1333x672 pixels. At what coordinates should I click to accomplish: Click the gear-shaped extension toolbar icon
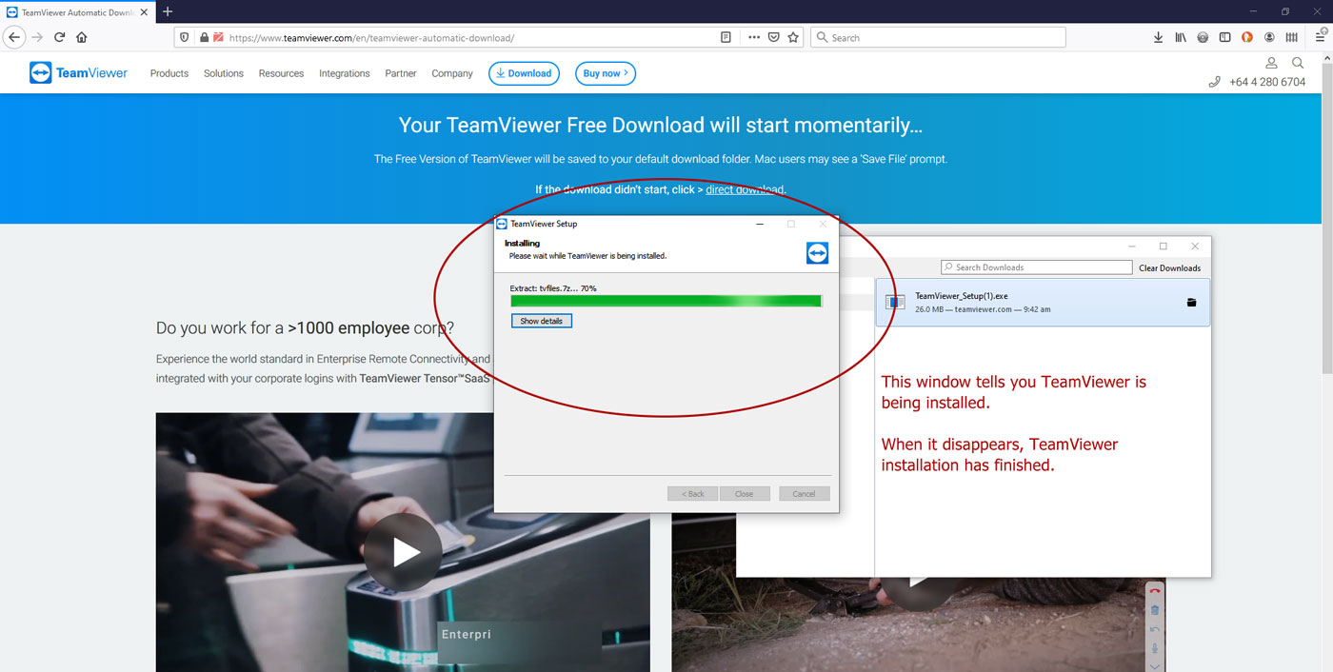[1203, 37]
